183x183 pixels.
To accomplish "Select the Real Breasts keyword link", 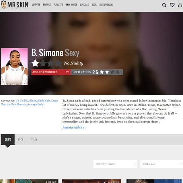I will 19,104.
